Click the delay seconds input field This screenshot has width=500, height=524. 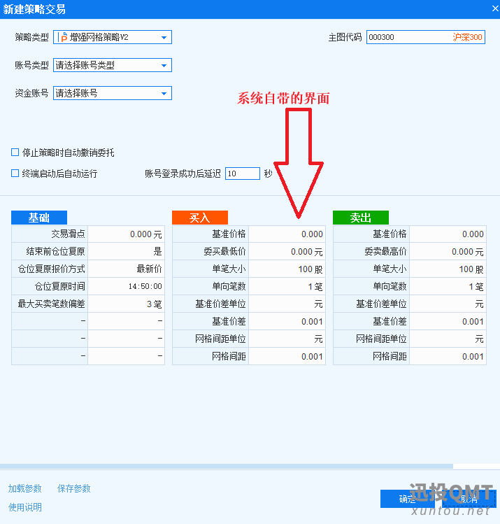click(243, 174)
